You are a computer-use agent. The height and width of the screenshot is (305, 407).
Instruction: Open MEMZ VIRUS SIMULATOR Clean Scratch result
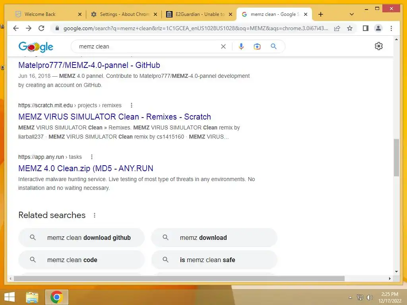click(x=114, y=117)
